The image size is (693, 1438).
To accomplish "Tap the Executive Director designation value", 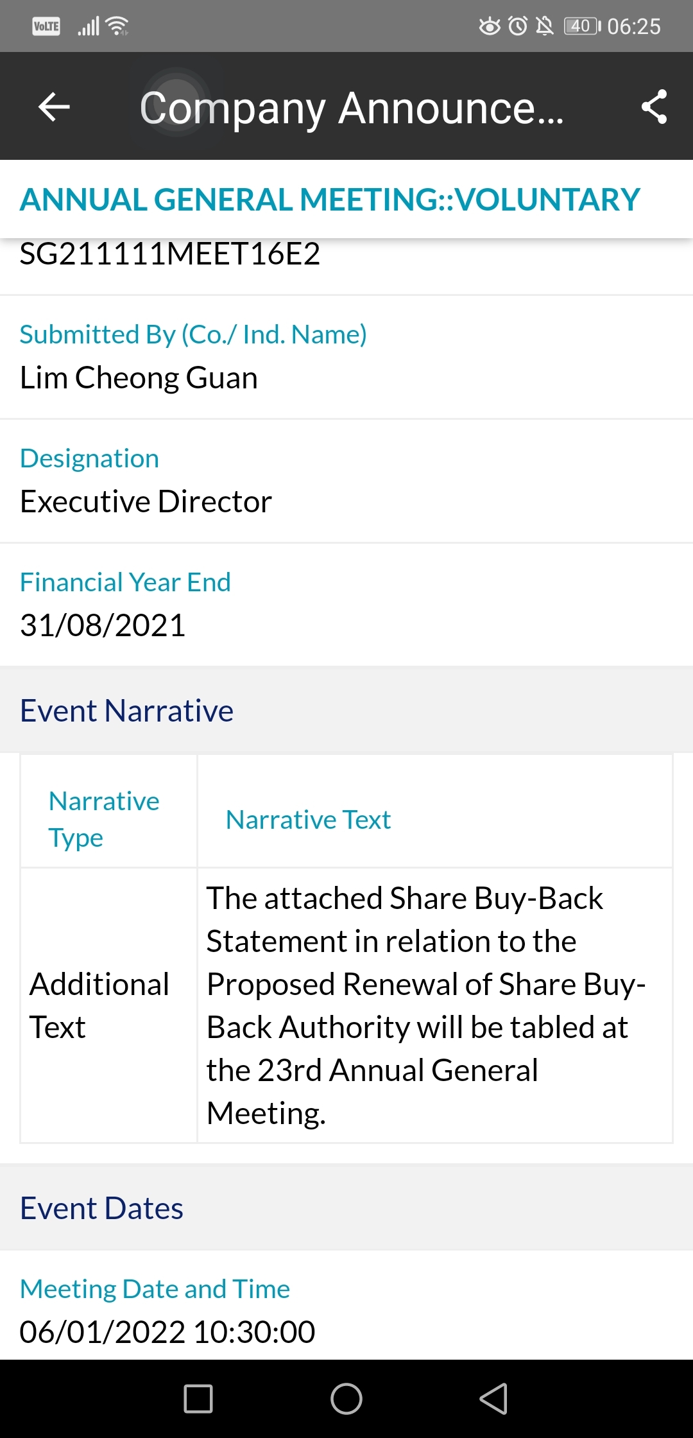I will pyautogui.click(x=146, y=501).
